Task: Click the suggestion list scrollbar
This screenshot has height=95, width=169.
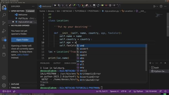Action: tap(146, 58)
